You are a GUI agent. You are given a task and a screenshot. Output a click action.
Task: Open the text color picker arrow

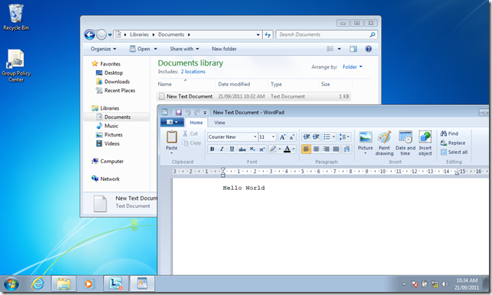pos(293,149)
